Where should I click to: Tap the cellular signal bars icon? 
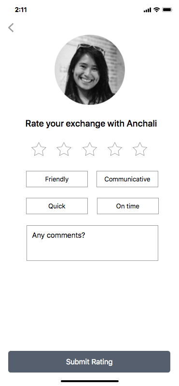147,10
